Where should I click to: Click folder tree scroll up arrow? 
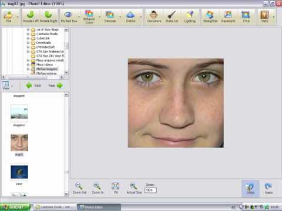[x=66, y=30]
